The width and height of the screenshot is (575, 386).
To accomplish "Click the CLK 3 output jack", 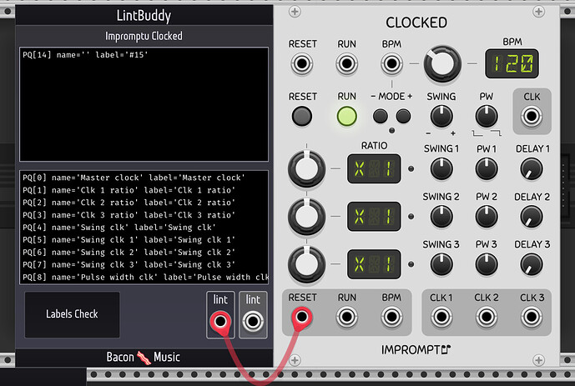I will point(532,317).
